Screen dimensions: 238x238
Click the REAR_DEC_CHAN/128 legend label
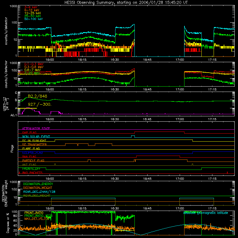(39, 192)
